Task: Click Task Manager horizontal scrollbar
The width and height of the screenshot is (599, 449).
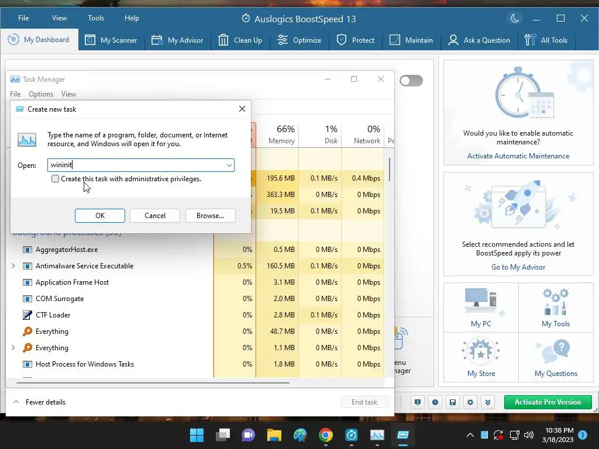Action: (x=153, y=382)
